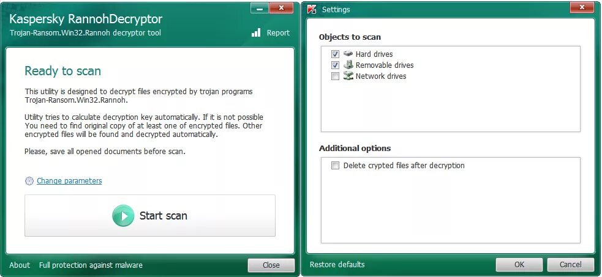The height and width of the screenshot is (277, 602).
Task: Confirm settings with the OK button
Action: [x=519, y=265]
